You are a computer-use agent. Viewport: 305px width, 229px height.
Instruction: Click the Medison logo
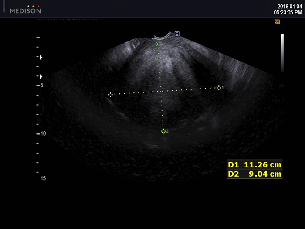(x=25, y=10)
